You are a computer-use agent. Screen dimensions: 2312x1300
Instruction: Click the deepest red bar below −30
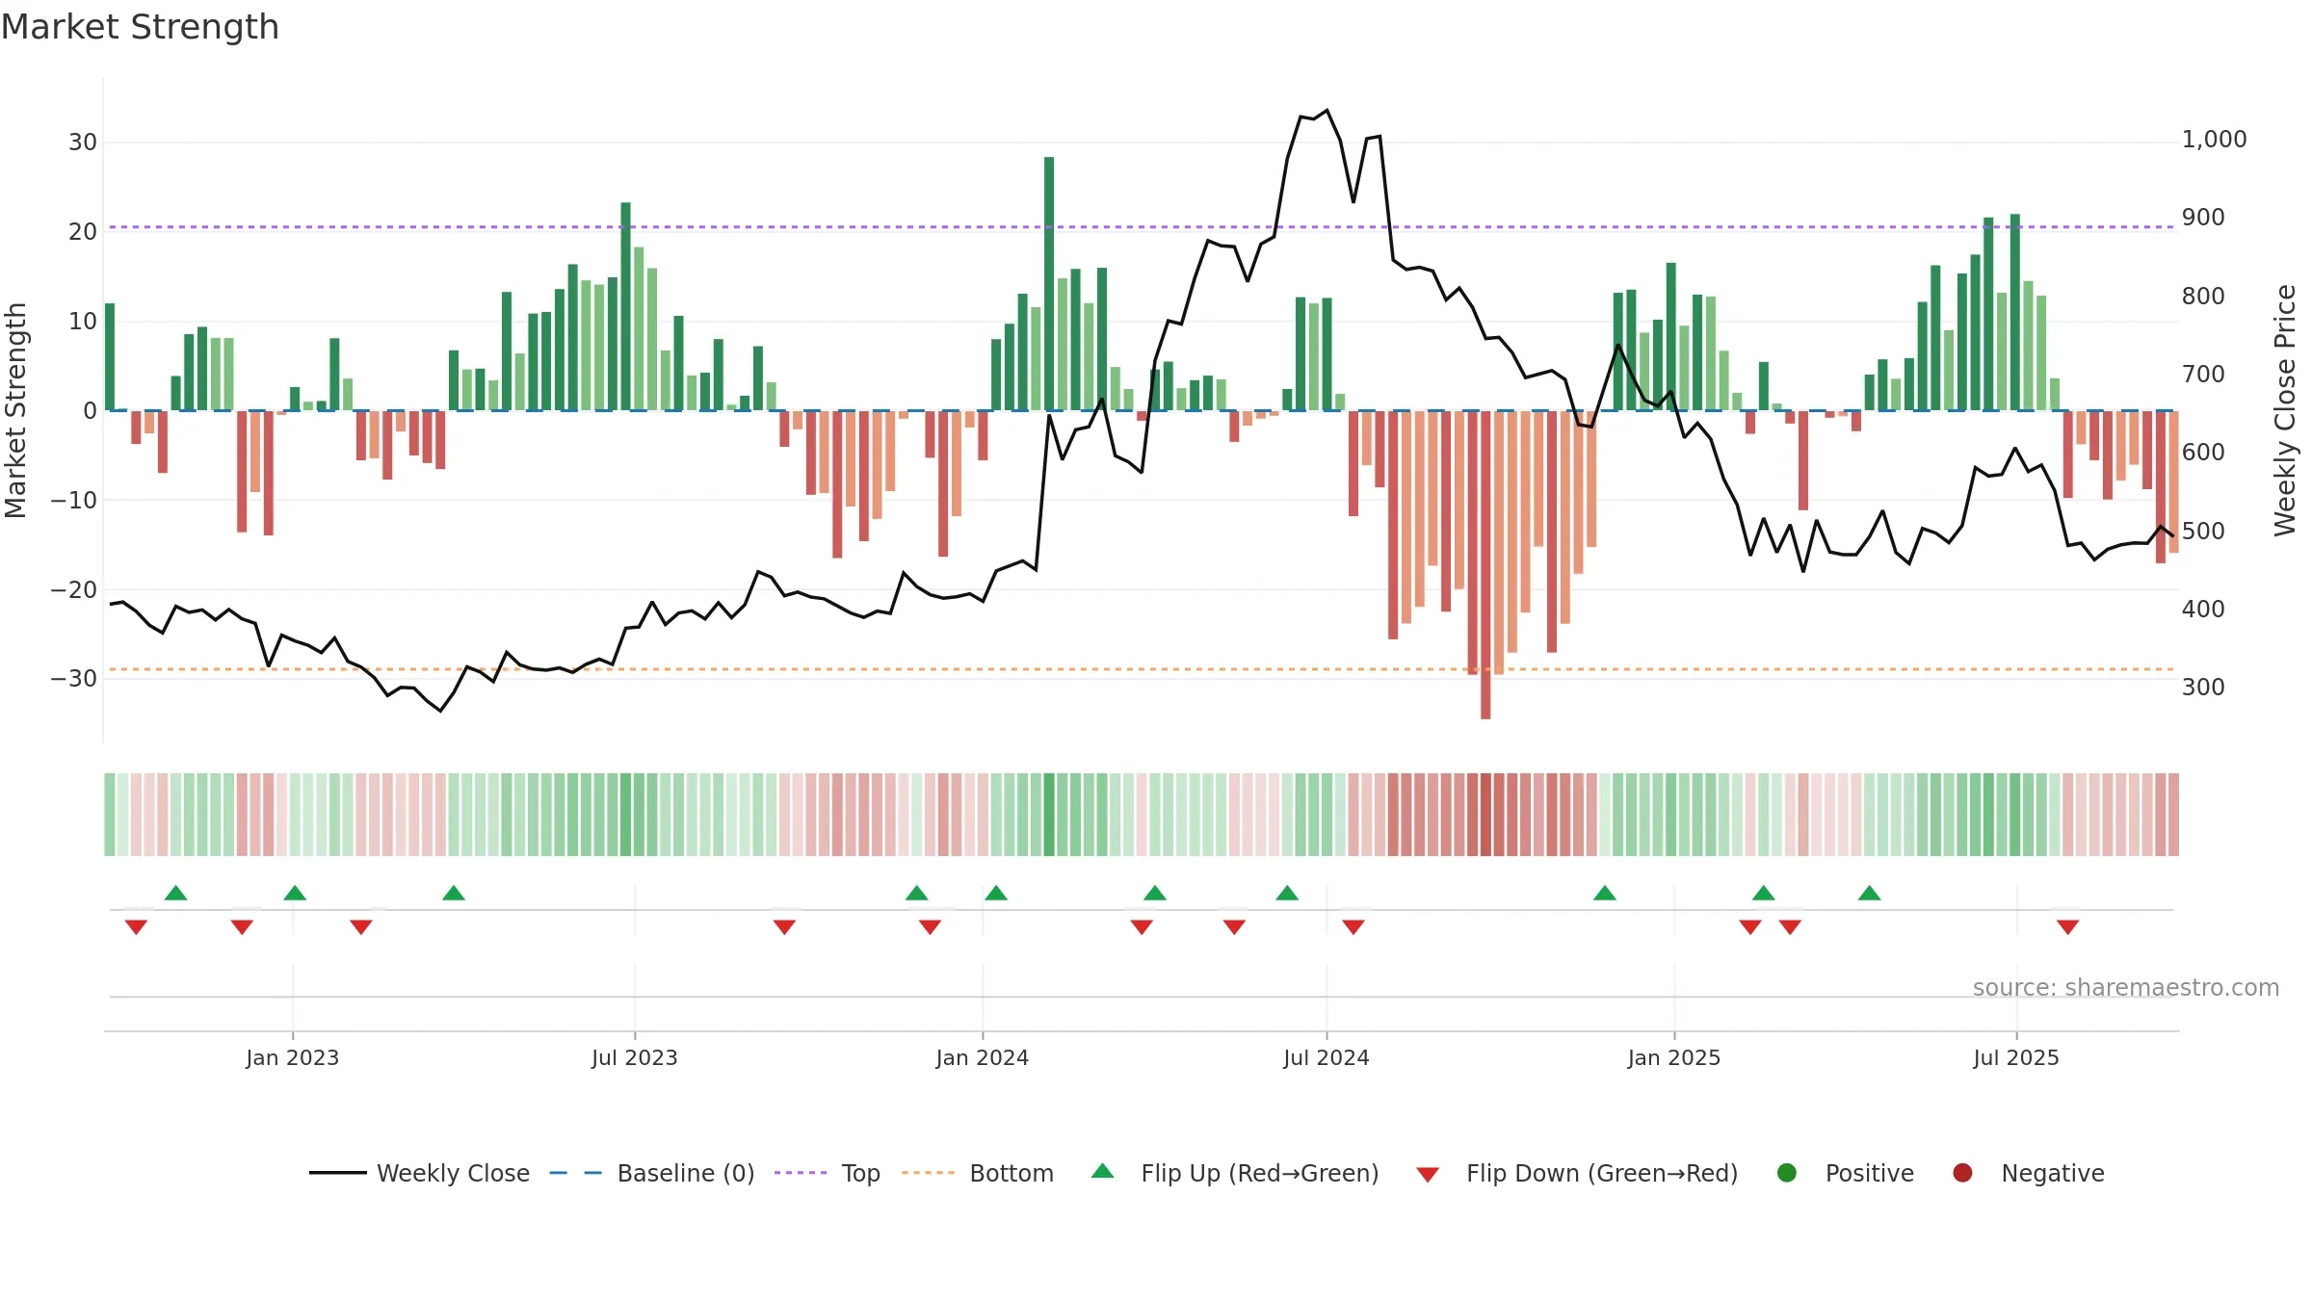click(1485, 564)
